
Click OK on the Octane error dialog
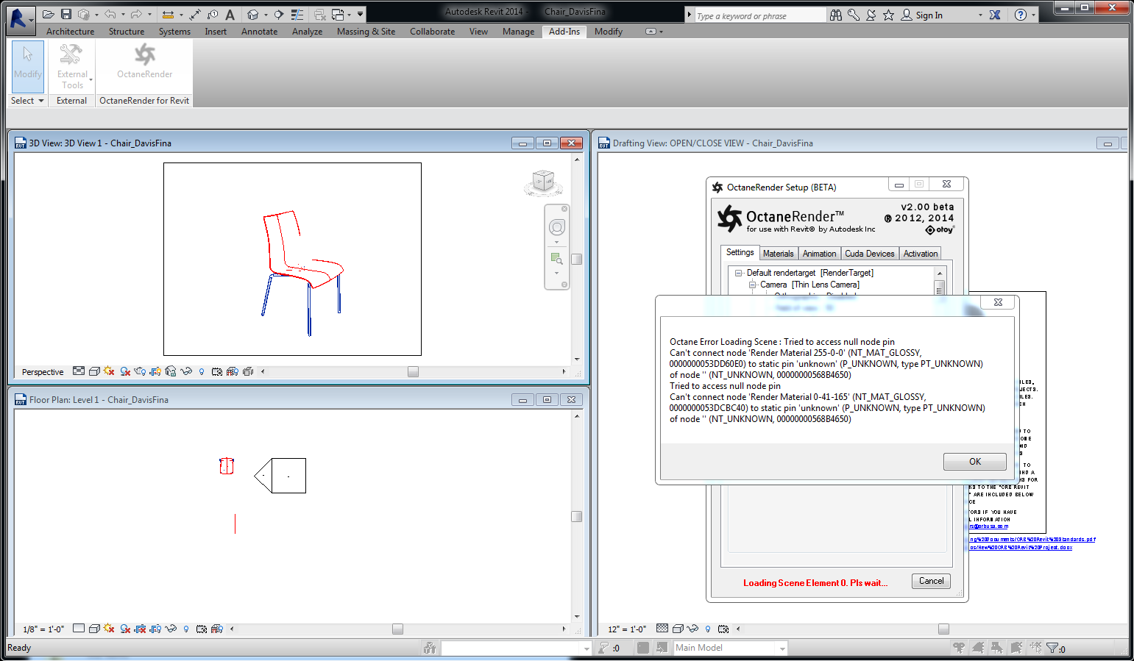coord(975,462)
